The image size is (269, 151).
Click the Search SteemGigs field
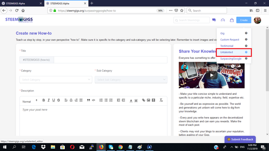tap(192, 20)
